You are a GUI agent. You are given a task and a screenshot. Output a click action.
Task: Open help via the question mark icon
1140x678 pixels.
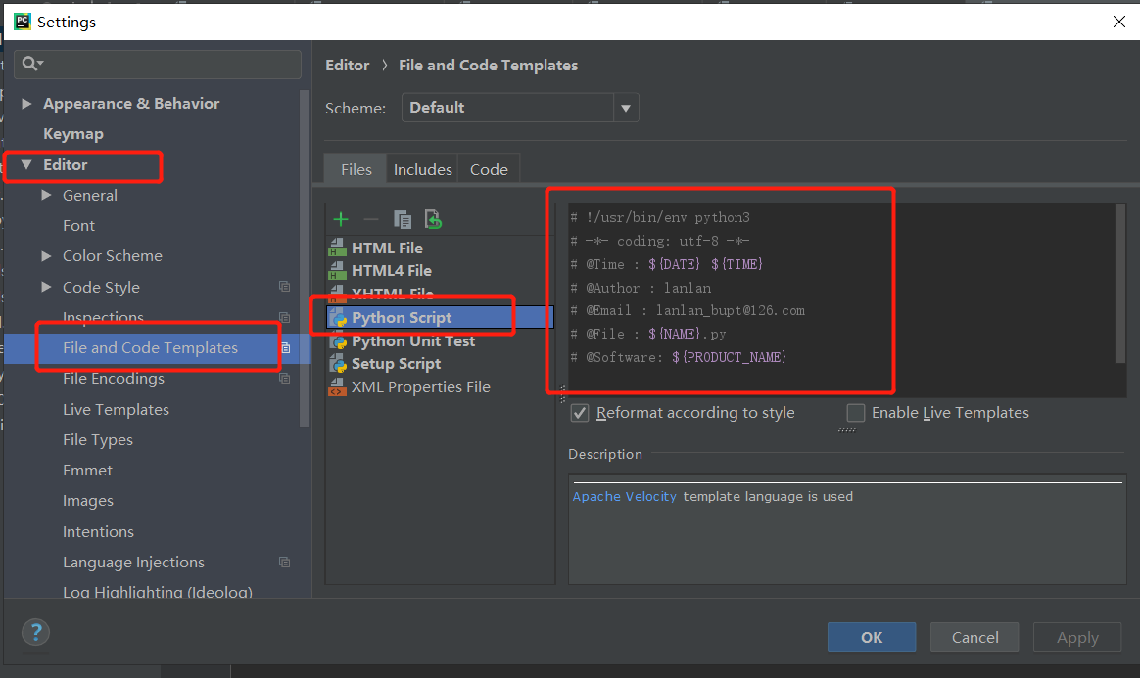coord(35,632)
